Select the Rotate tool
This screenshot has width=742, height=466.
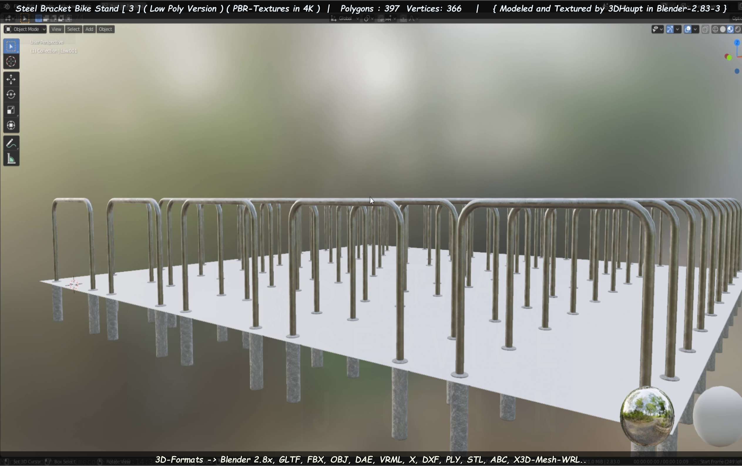[11, 94]
